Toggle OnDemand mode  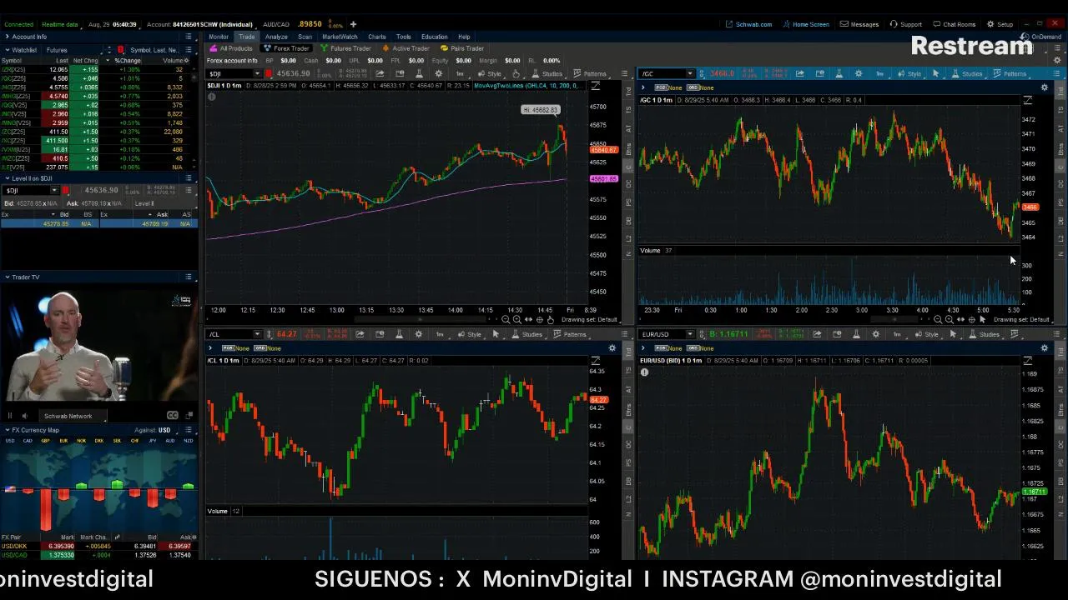(1042, 37)
